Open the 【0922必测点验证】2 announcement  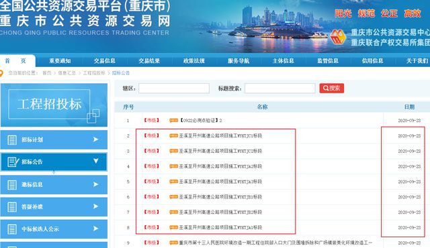point(201,121)
